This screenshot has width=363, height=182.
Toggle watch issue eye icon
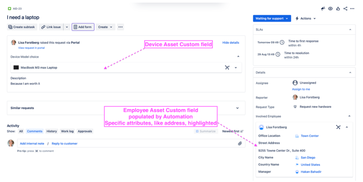click(330, 9)
